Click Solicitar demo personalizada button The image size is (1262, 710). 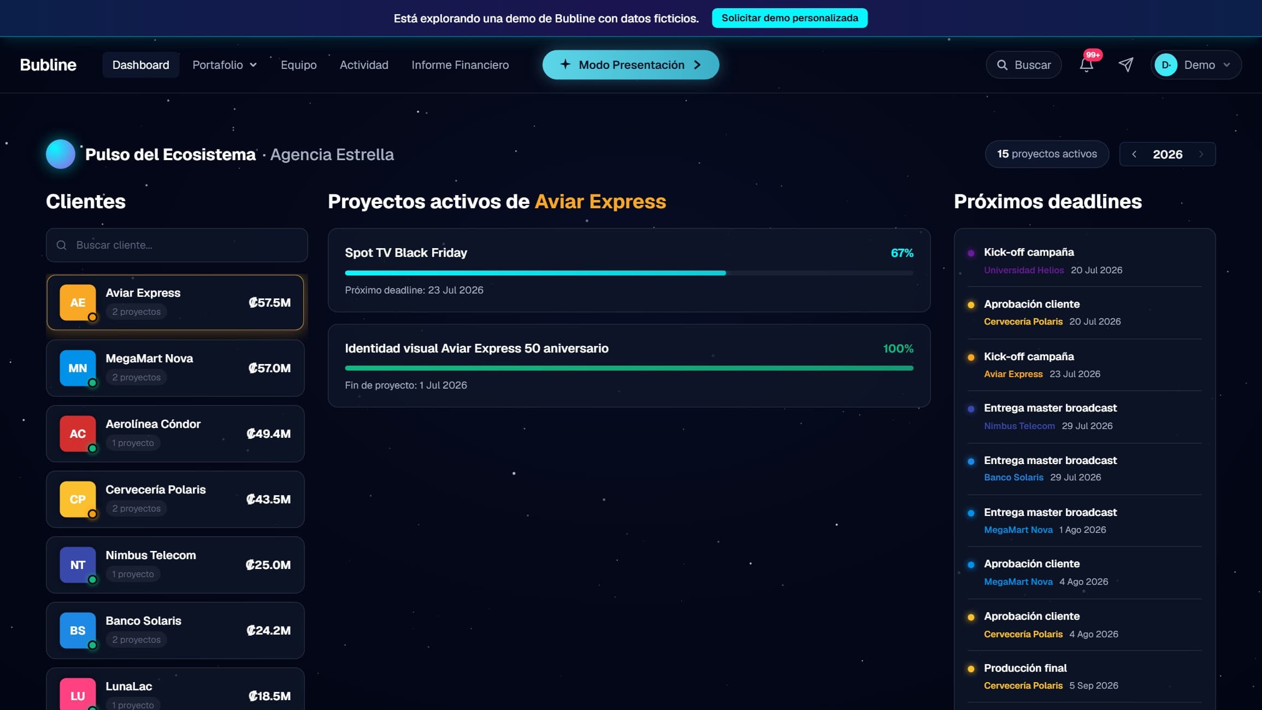click(x=789, y=18)
